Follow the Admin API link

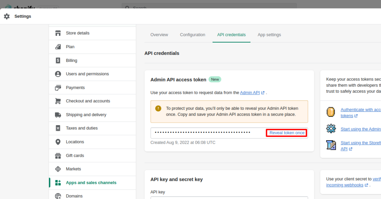[x=250, y=93]
